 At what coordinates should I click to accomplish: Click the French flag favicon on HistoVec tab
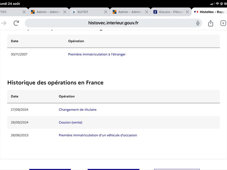[196, 12]
